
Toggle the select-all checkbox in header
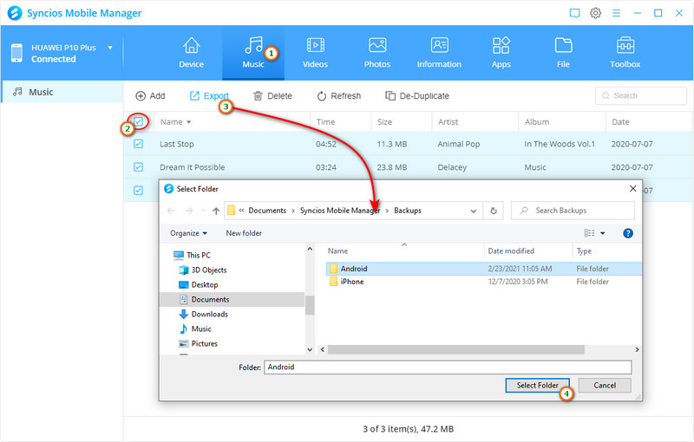pos(138,121)
